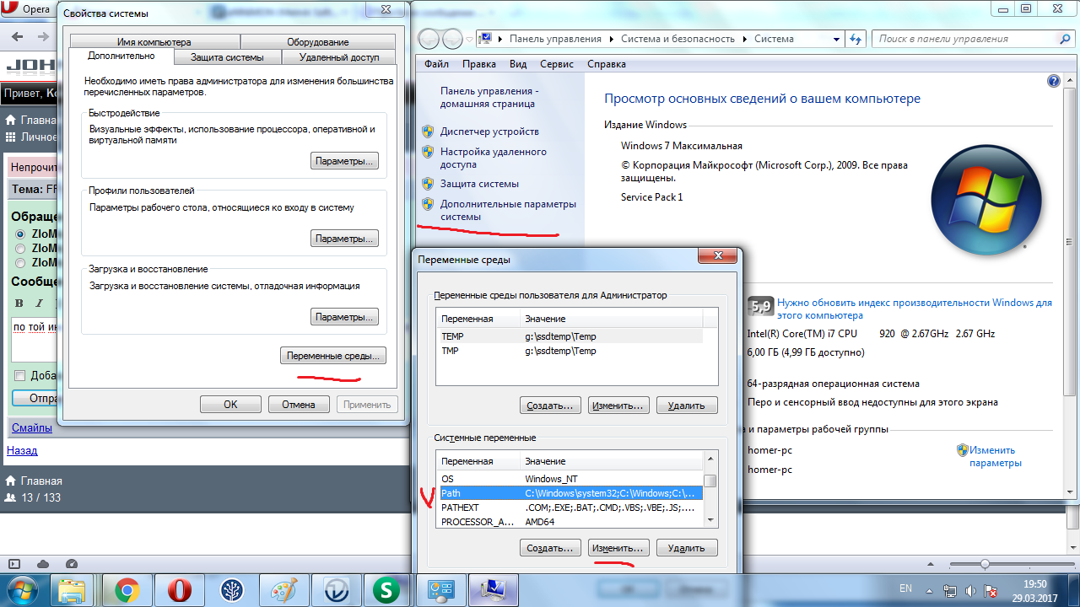Open the Справка menu
1080x607 pixels.
tap(607, 64)
